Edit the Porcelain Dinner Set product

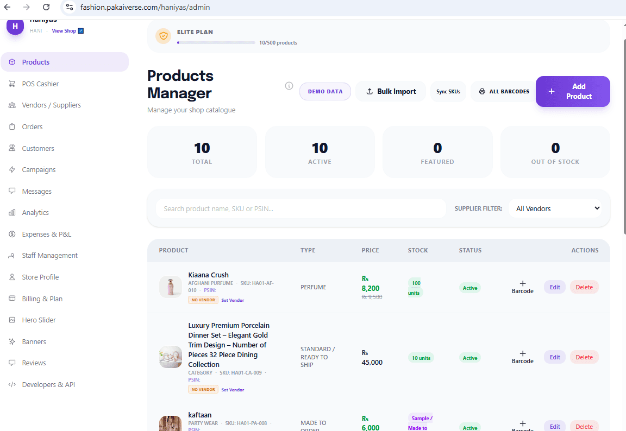(554, 357)
